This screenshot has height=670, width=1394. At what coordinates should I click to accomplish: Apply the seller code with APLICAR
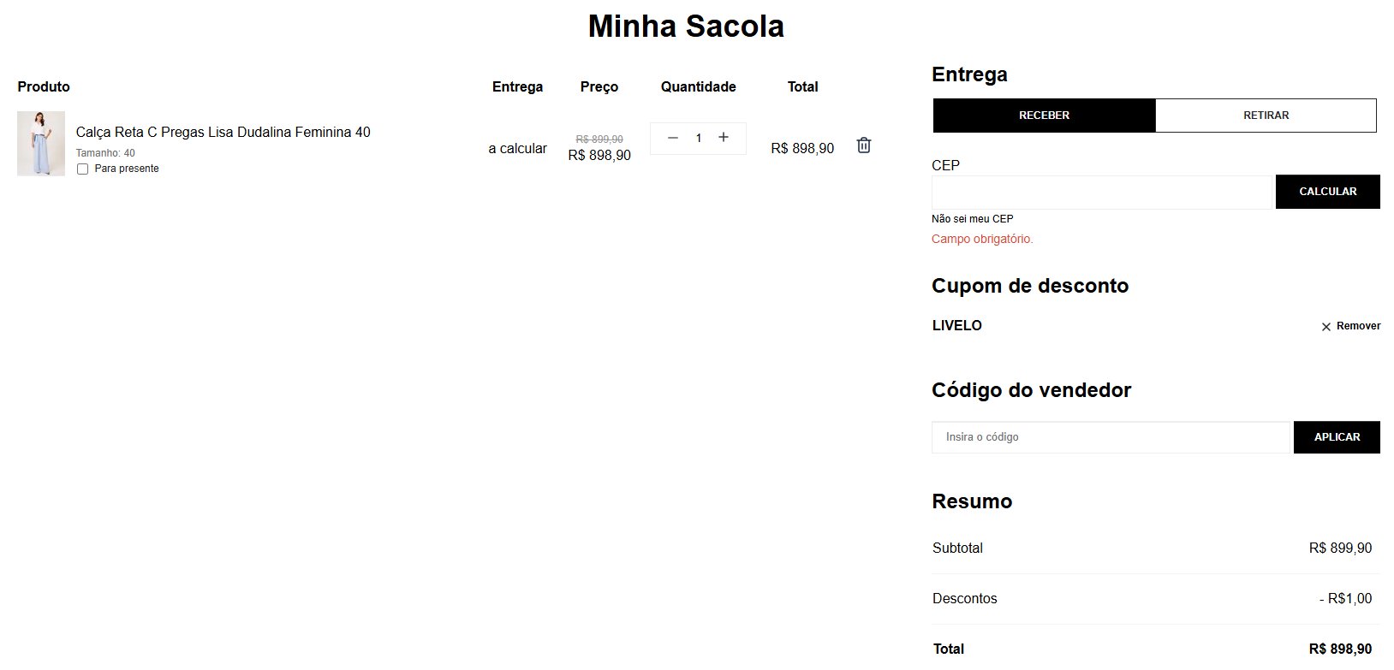coord(1337,437)
